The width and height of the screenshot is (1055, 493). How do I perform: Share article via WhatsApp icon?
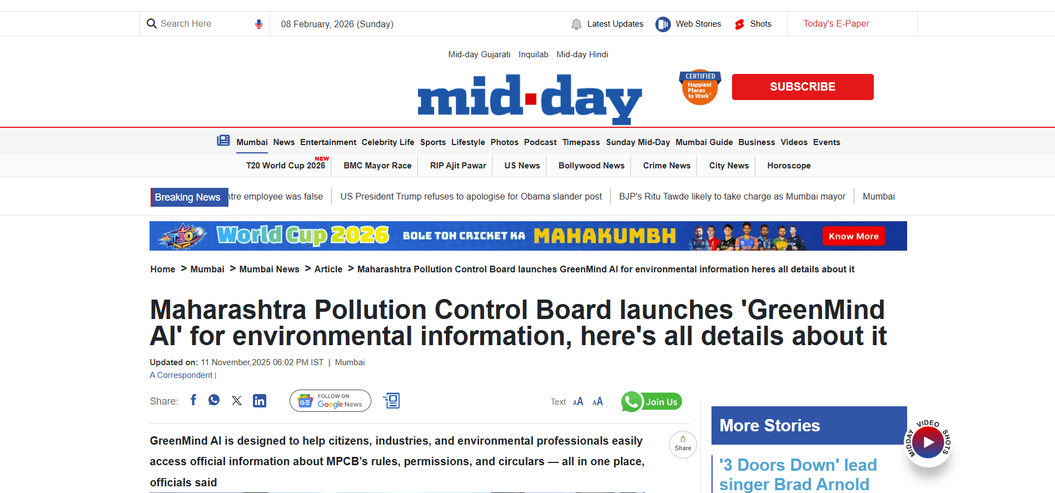pyautogui.click(x=214, y=400)
